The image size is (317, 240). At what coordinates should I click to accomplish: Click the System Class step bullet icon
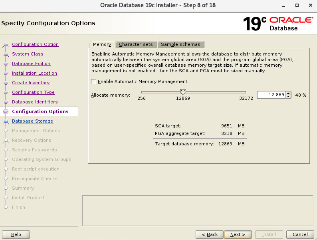pyautogui.click(x=6, y=54)
